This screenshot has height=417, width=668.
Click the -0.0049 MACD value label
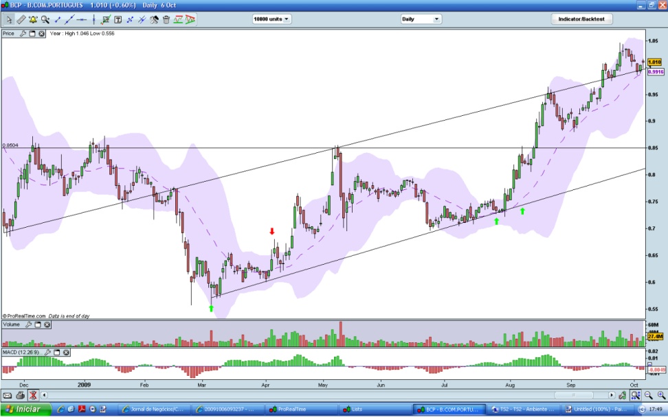[656, 370]
